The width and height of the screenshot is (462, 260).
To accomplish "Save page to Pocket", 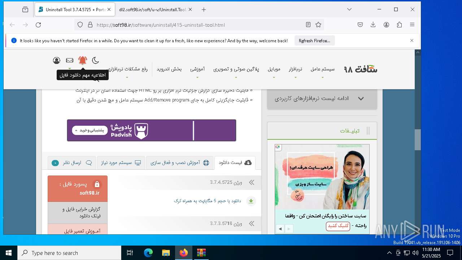I will [360, 25].
